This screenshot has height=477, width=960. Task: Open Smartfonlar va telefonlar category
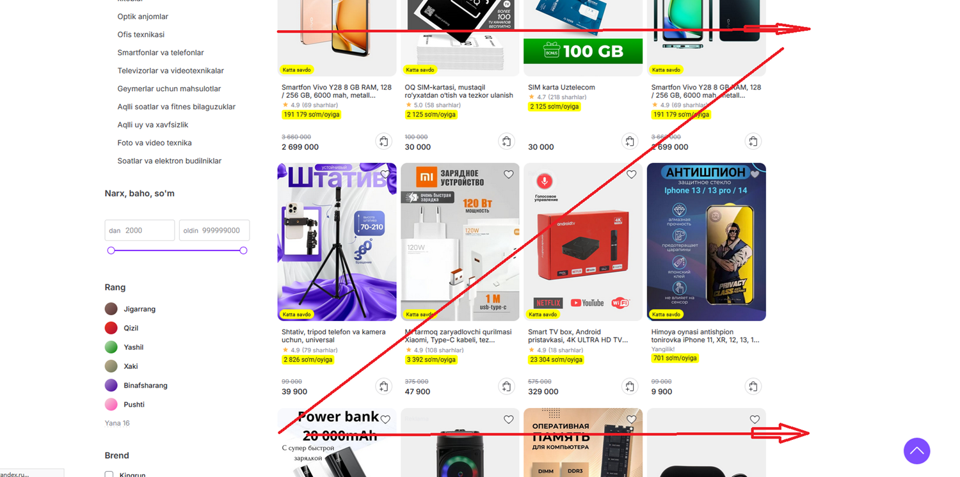click(x=161, y=52)
